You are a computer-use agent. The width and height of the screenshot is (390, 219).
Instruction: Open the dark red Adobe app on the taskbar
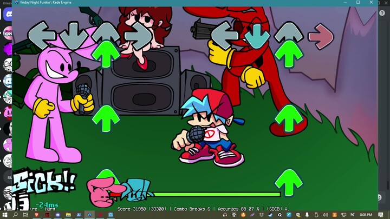pos(47,215)
